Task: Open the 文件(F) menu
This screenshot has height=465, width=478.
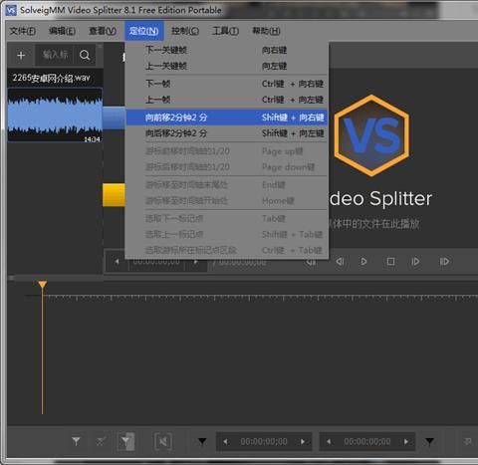Action: pyautogui.click(x=22, y=31)
